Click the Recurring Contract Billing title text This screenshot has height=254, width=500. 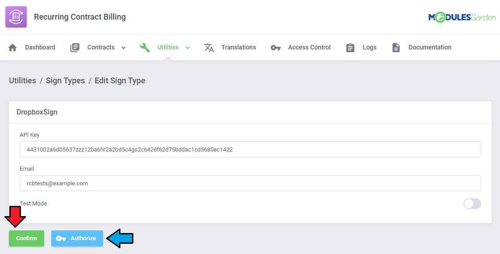tap(80, 17)
